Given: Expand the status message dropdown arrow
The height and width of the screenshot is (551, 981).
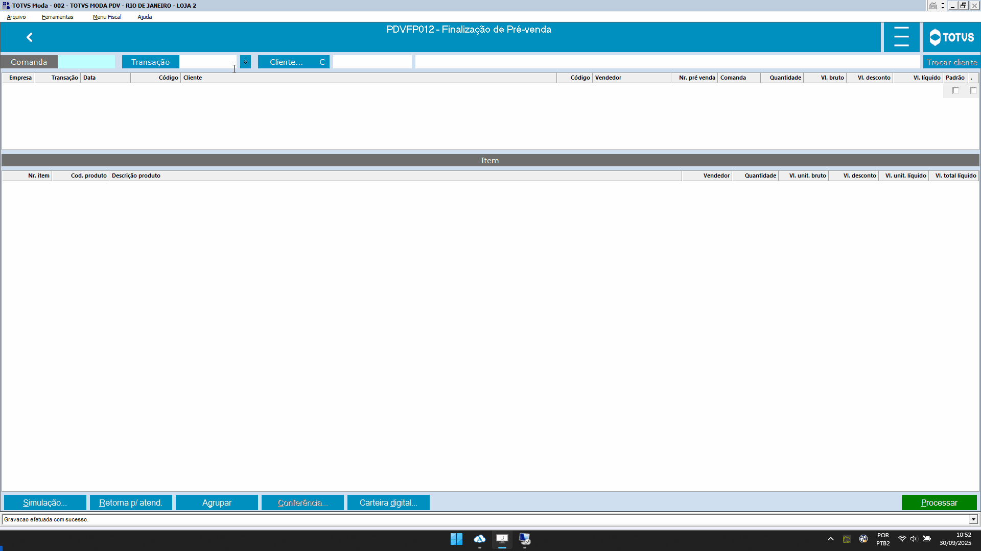Looking at the screenshot, I should point(973,519).
